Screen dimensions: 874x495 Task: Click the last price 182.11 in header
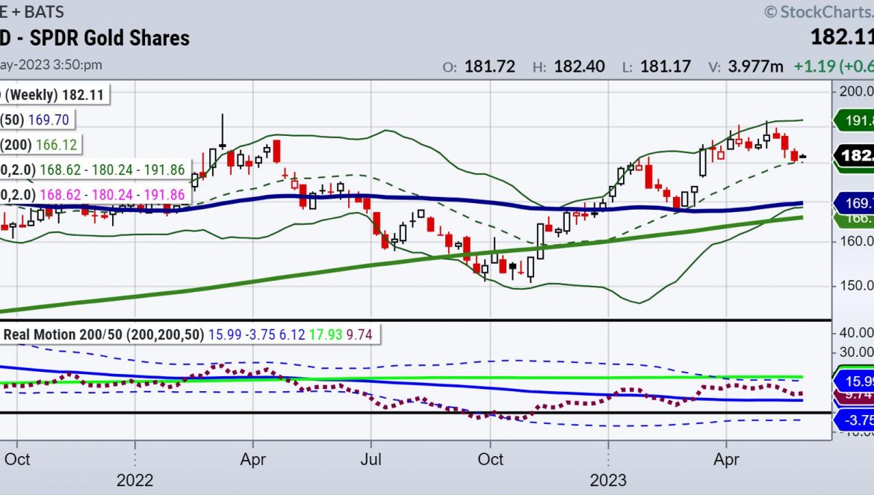click(842, 37)
